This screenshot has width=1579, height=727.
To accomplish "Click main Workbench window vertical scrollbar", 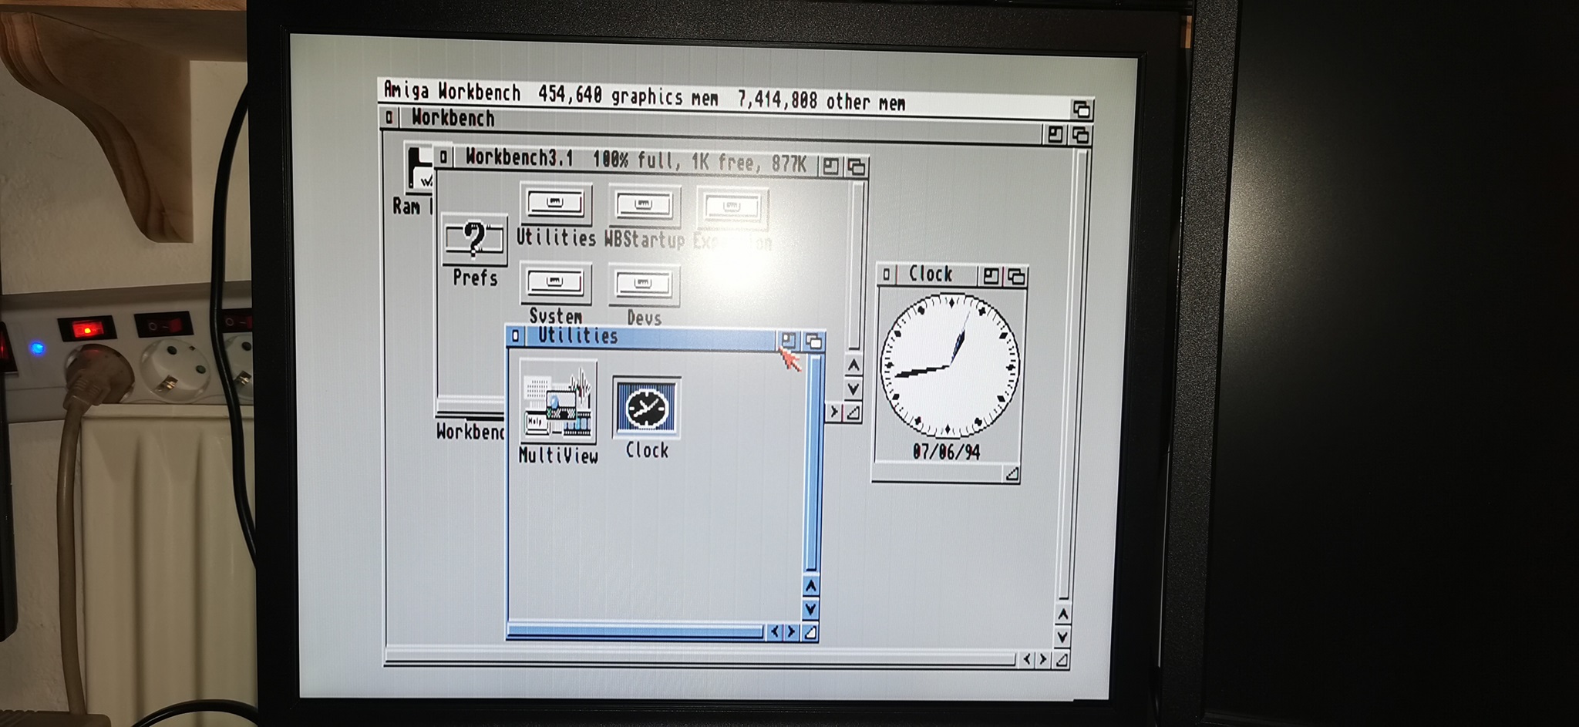I will (1075, 375).
